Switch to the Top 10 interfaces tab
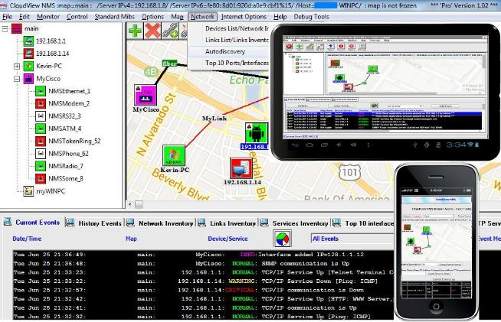Viewport: 501px width, 322px height. (x=363, y=223)
